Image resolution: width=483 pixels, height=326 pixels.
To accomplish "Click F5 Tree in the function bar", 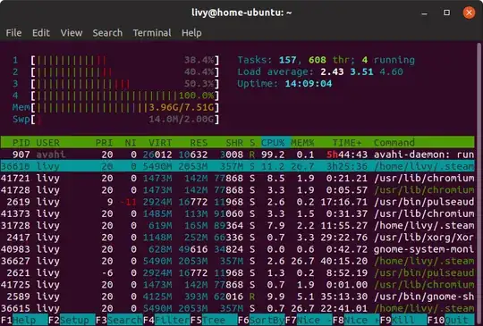I will (214, 320).
